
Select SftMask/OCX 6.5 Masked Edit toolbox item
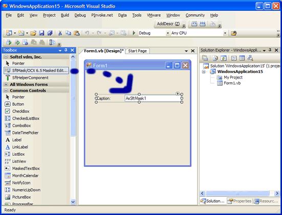[36, 70]
